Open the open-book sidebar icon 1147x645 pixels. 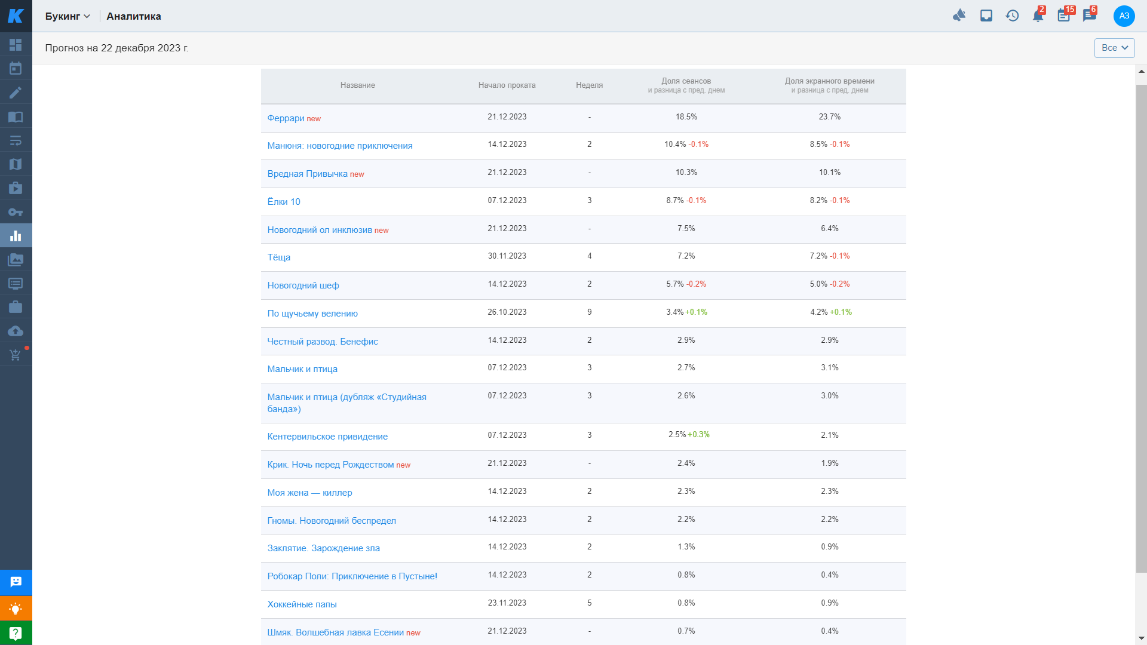16,116
